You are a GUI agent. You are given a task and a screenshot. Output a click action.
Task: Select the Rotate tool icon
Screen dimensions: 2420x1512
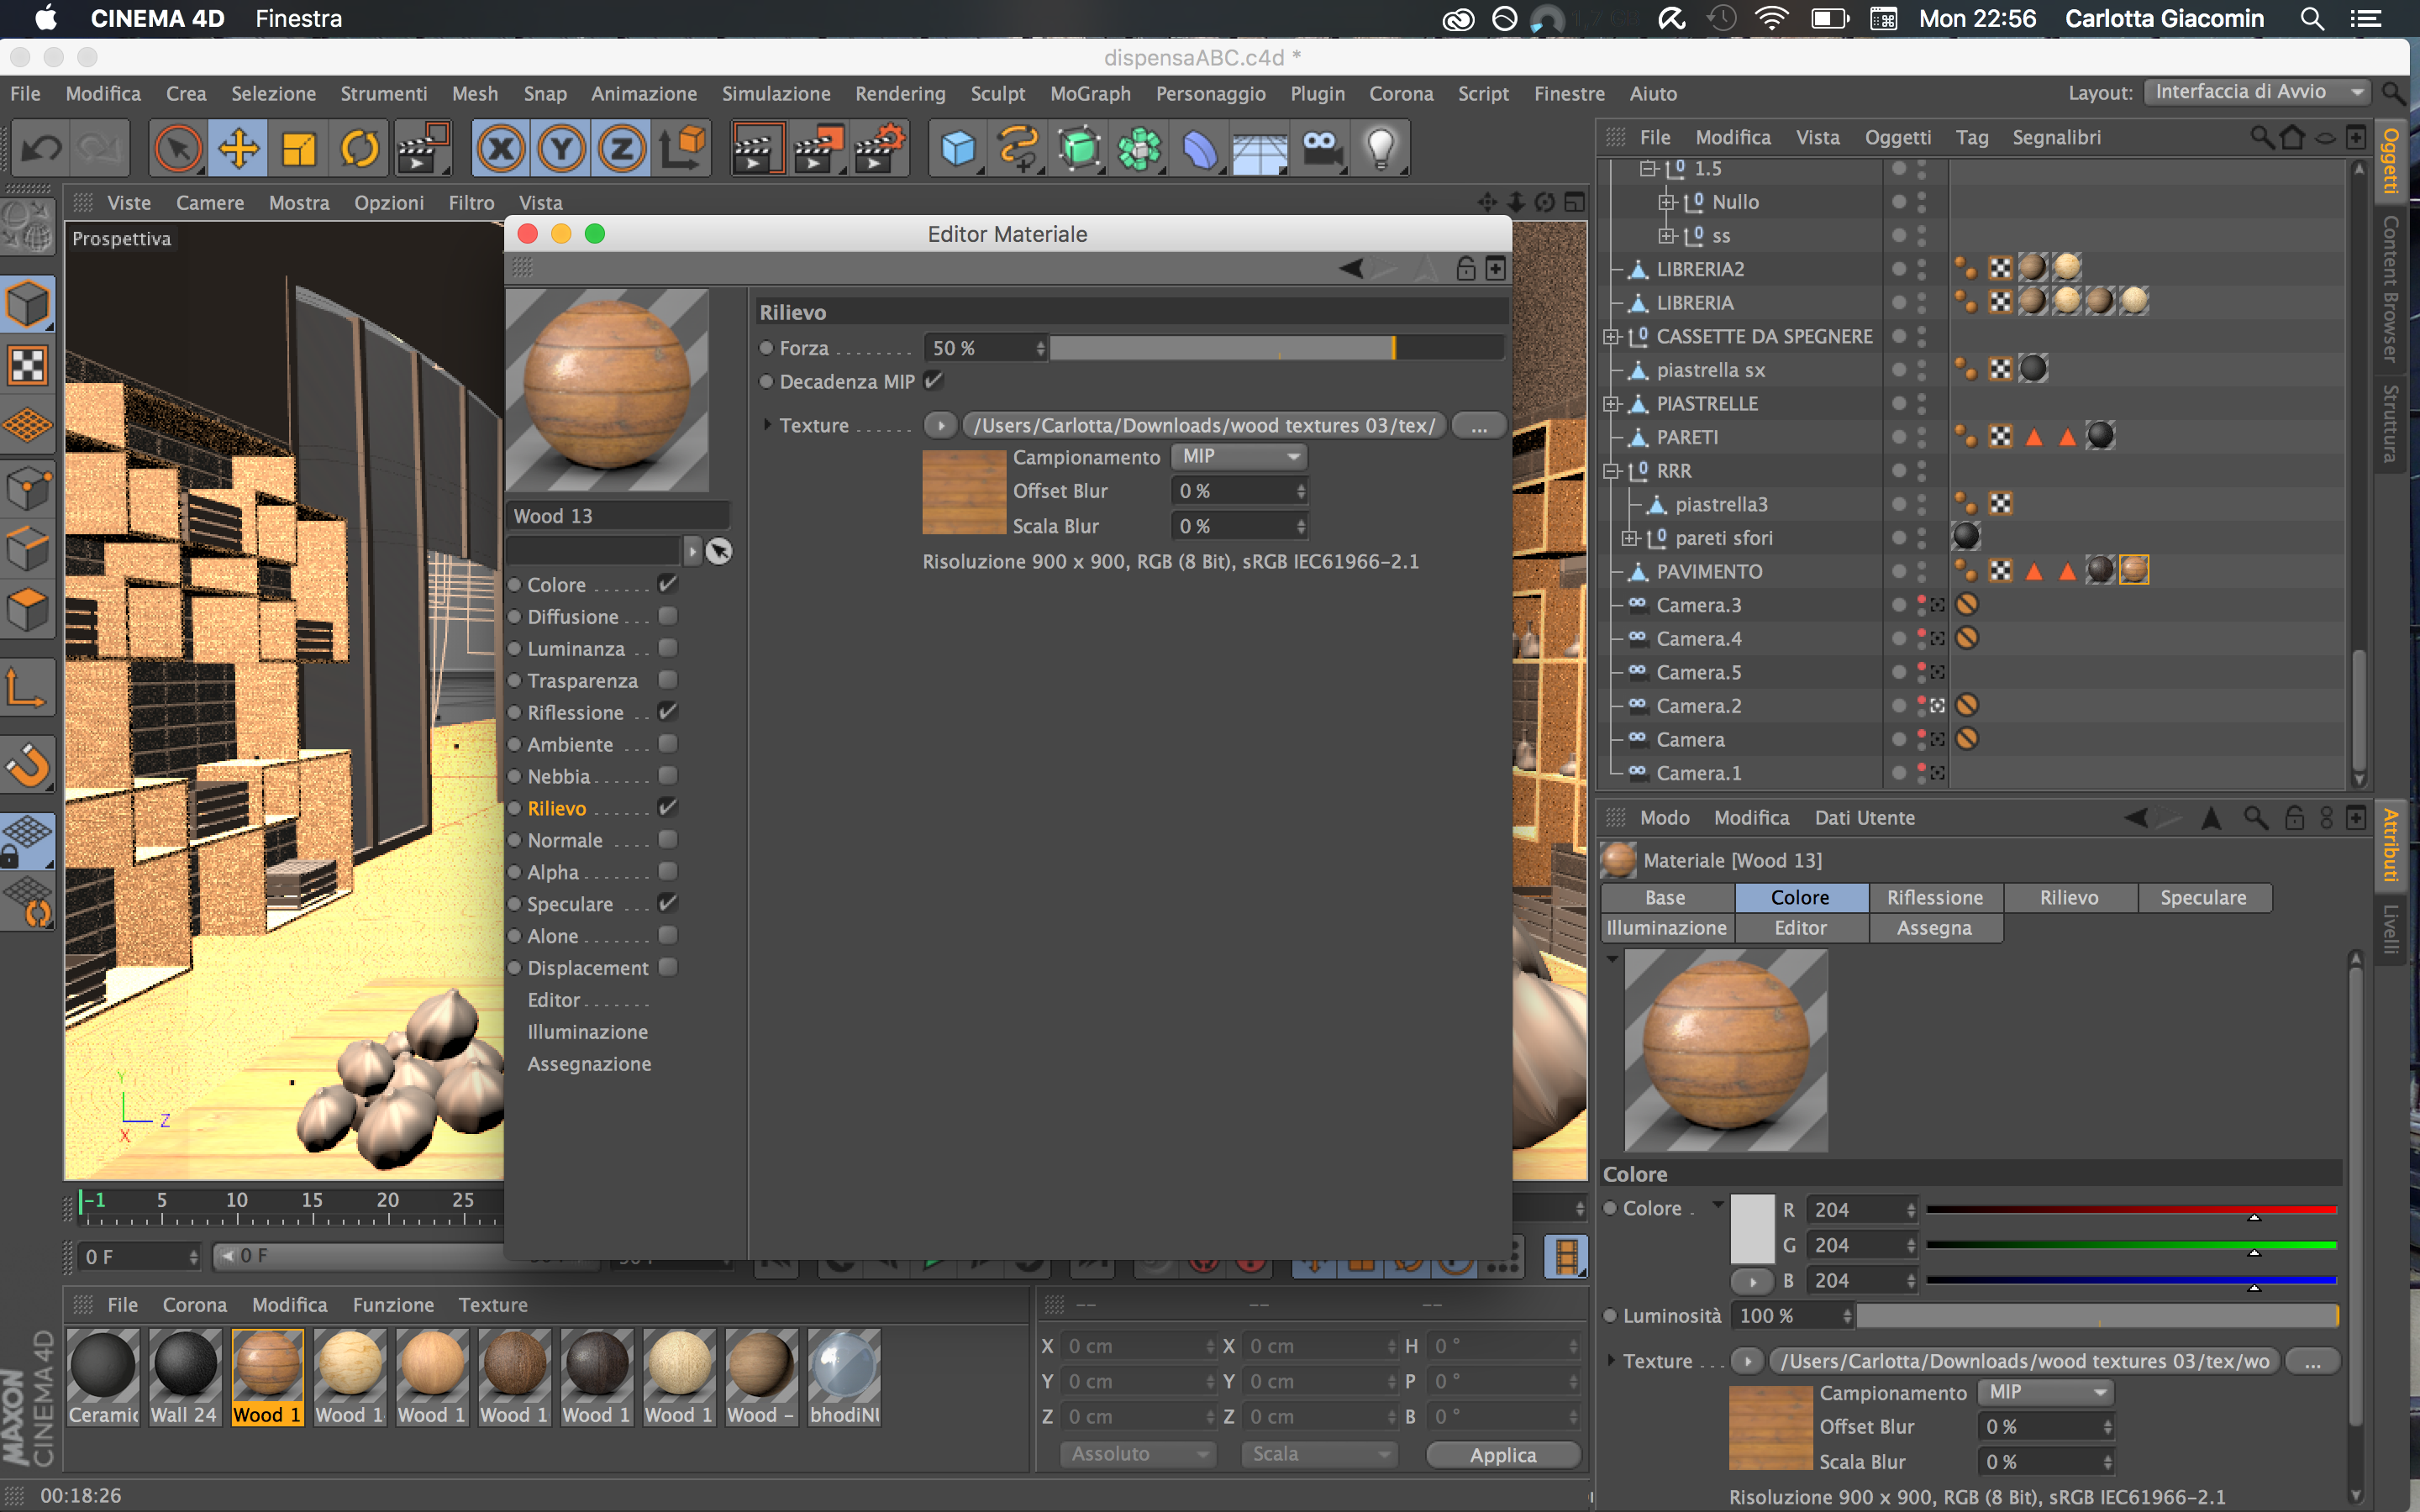click(360, 149)
